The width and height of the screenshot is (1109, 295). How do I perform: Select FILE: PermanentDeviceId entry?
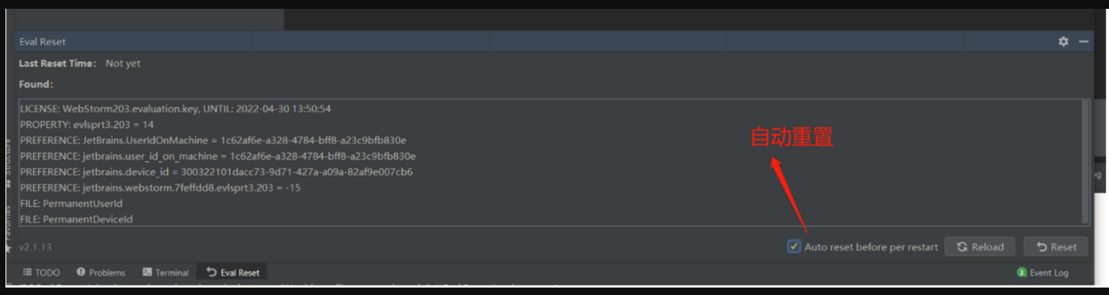[x=76, y=219]
